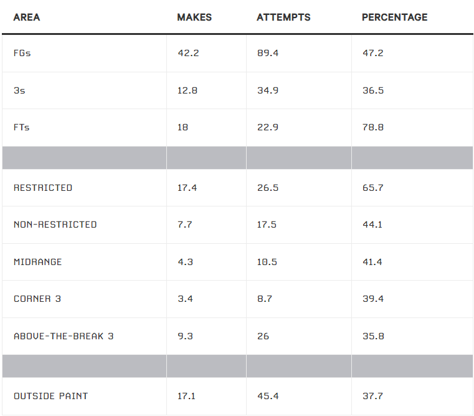Image resolution: width=474 pixels, height=416 pixels.
Task: Click the ABOVE-THE-BREAK 3 area cell
Action: [64, 336]
